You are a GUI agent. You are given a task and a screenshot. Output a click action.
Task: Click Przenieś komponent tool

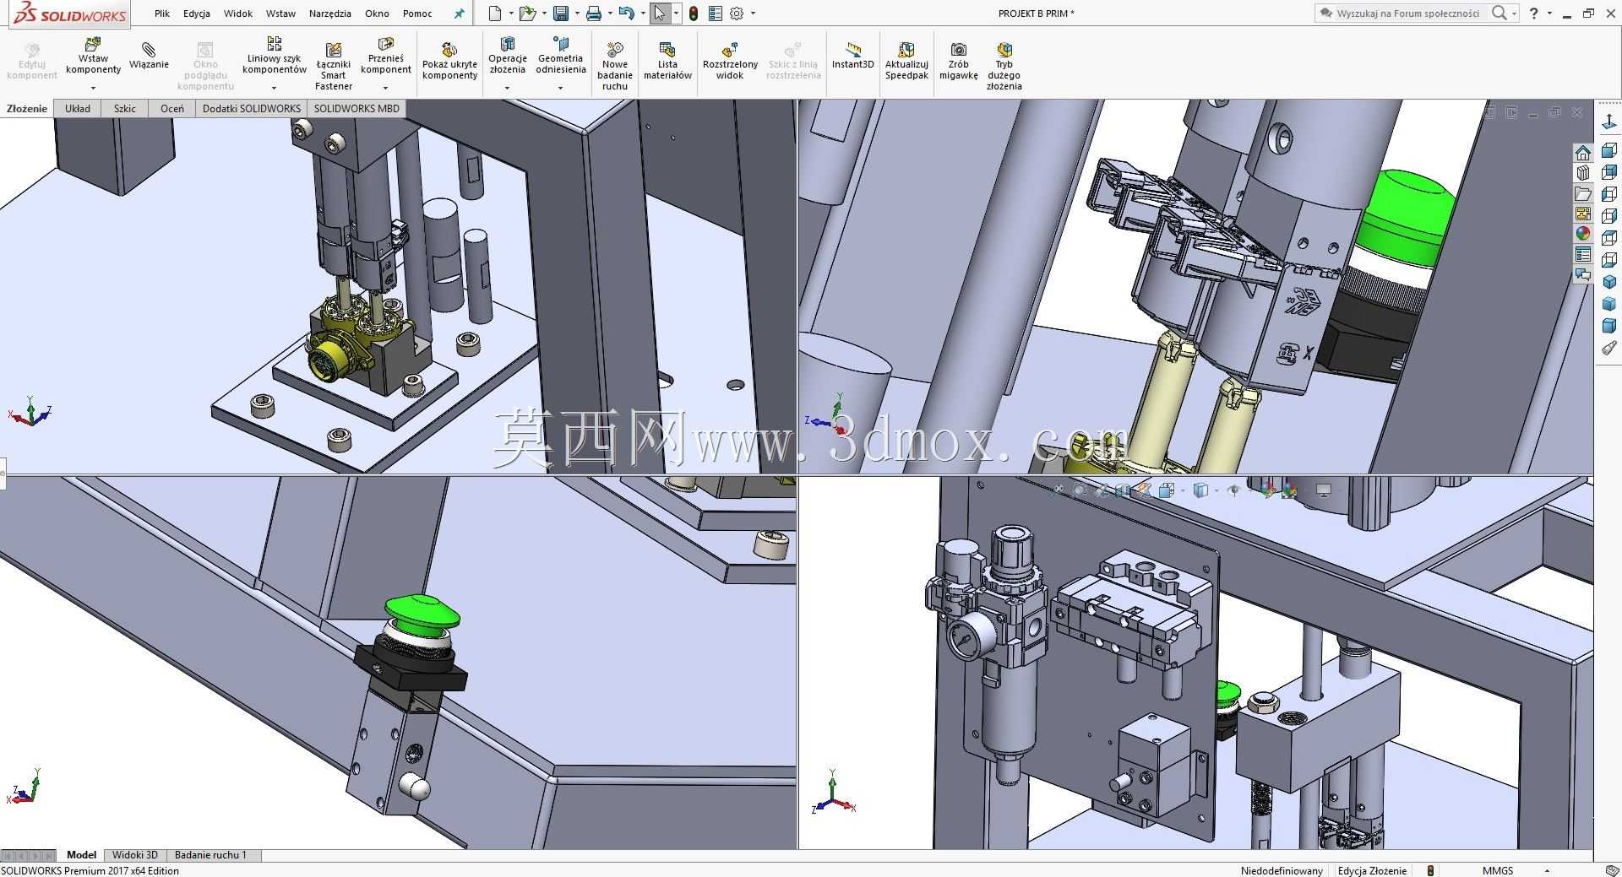pyautogui.click(x=386, y=56)
